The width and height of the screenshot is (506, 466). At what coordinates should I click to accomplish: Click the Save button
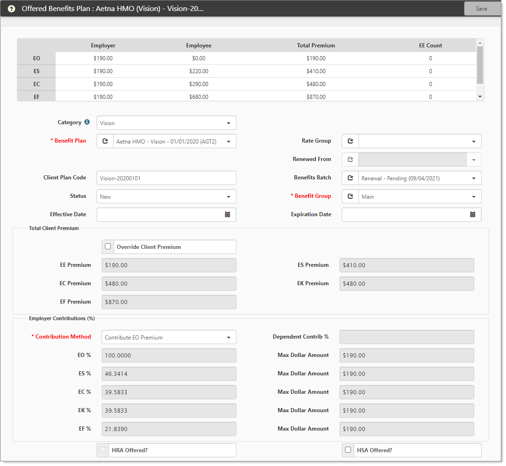[x=481, y=9]
